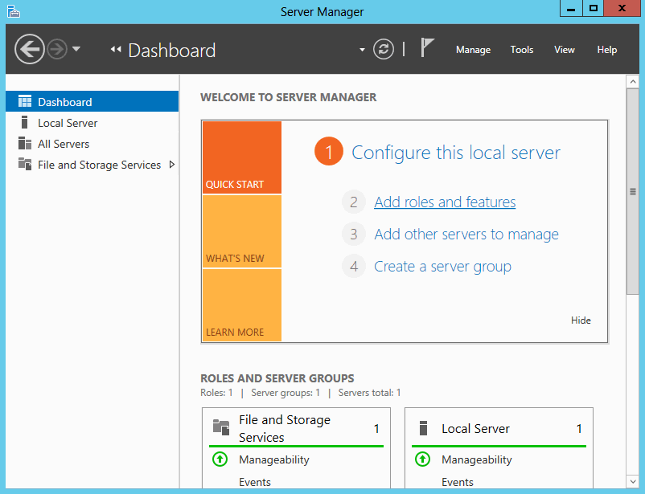645x494 pixels.
Task: Click the All Servers icon in sidebar
Action: [x=25, y=144]
